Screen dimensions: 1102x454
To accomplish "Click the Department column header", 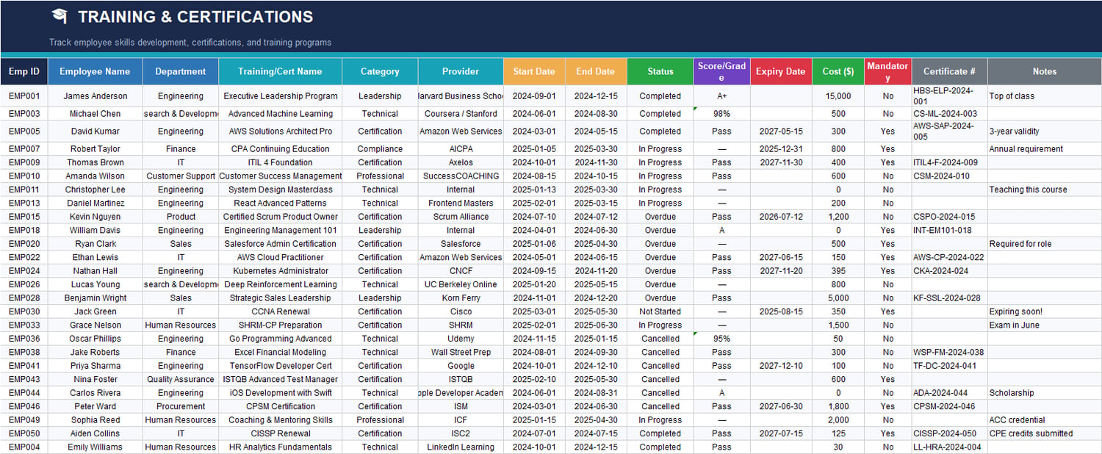I will (181, 71).
